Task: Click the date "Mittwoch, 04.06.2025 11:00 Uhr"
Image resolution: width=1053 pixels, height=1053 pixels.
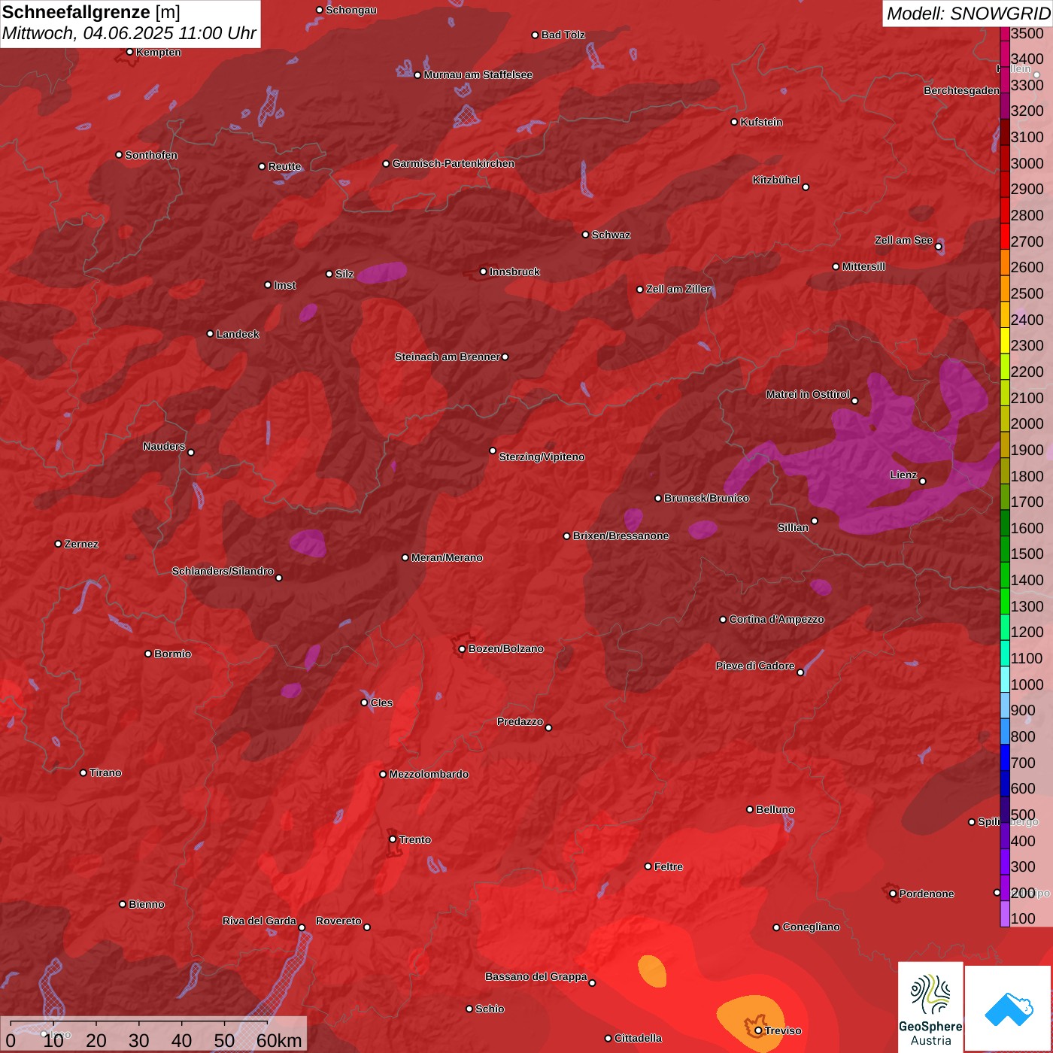Action: (129, 34)
